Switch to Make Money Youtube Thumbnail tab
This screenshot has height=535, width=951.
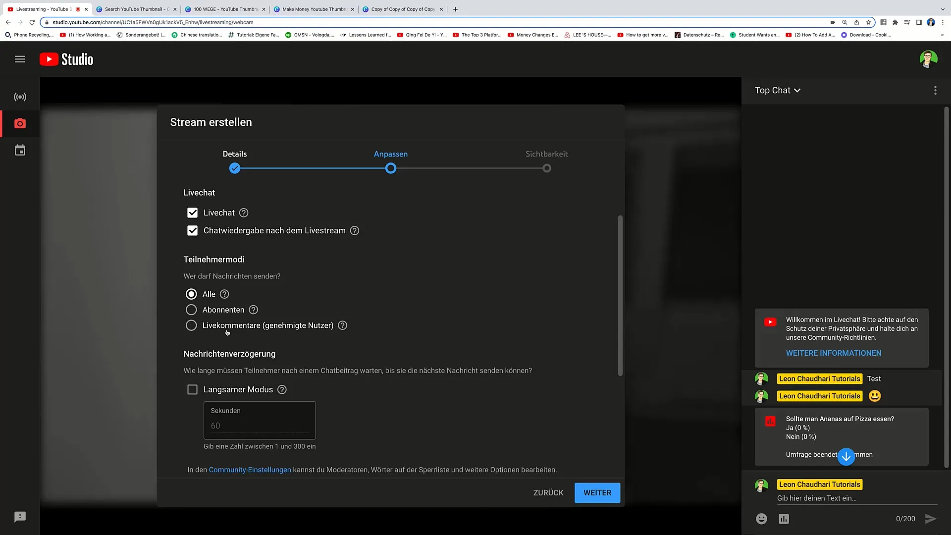tap(314, 9)
